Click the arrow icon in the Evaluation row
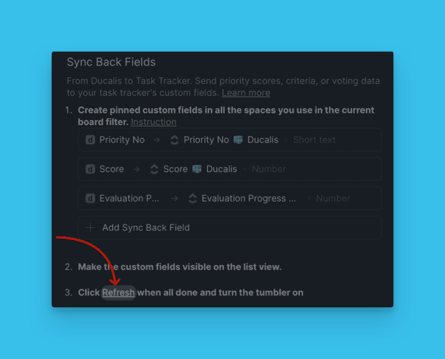The width and height of the screenshot is (445, 359). coord(175,198)
